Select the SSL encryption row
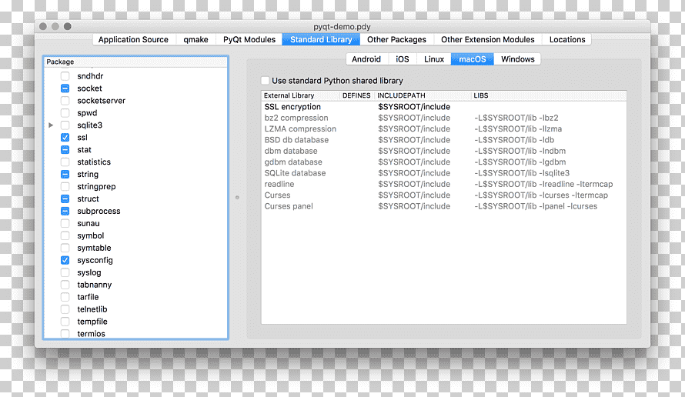685x397 pixels. point(444,107)
